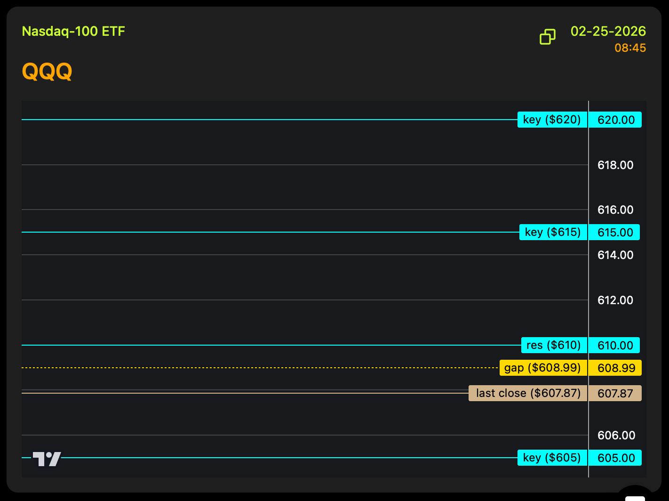Select the last close ($607.87) label
669x501 pixels.
(528, 393)
